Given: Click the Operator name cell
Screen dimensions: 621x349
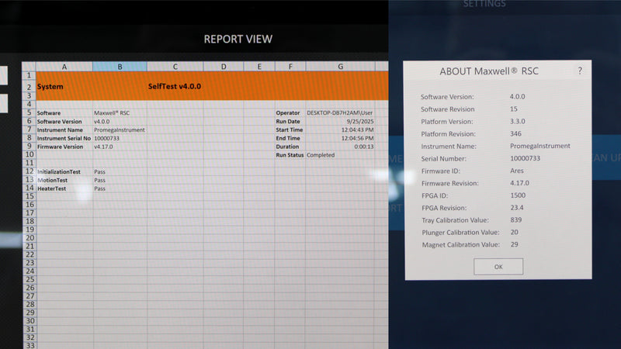Looking at the screenshot, I should (340, 112).
